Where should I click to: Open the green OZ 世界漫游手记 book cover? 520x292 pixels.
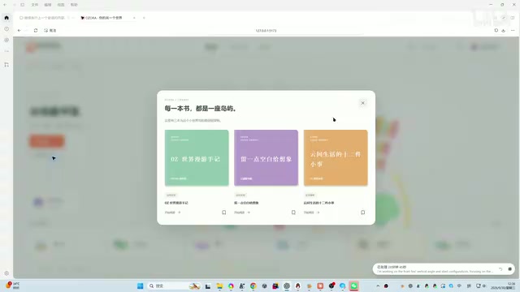click(x=197, y=157)
